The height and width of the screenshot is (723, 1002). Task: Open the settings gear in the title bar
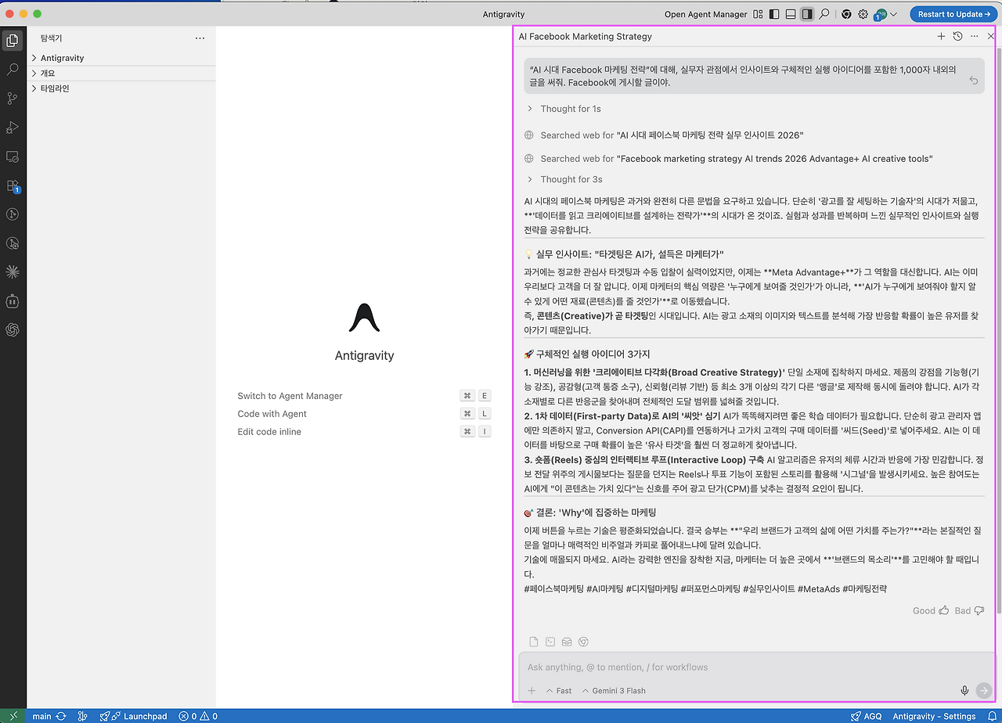863,14
